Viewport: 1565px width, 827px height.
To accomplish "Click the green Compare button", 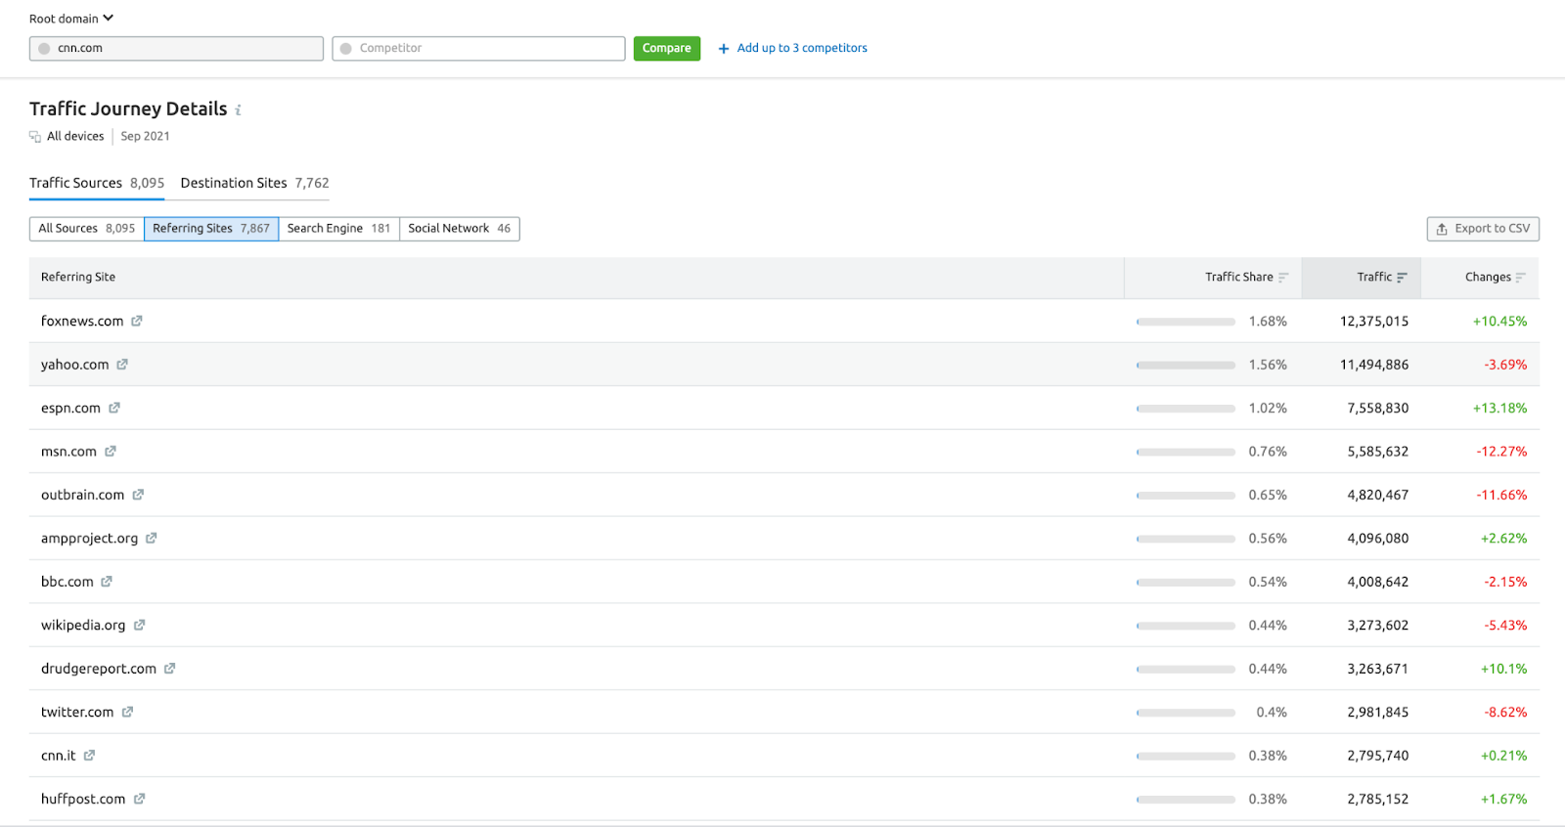I will (667, 48).
